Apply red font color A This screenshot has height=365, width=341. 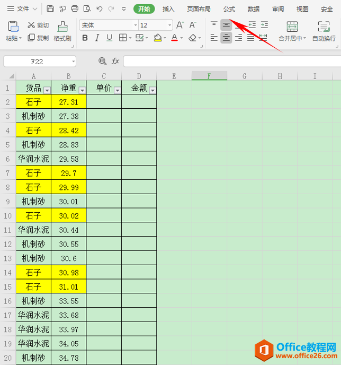point(174,38)
